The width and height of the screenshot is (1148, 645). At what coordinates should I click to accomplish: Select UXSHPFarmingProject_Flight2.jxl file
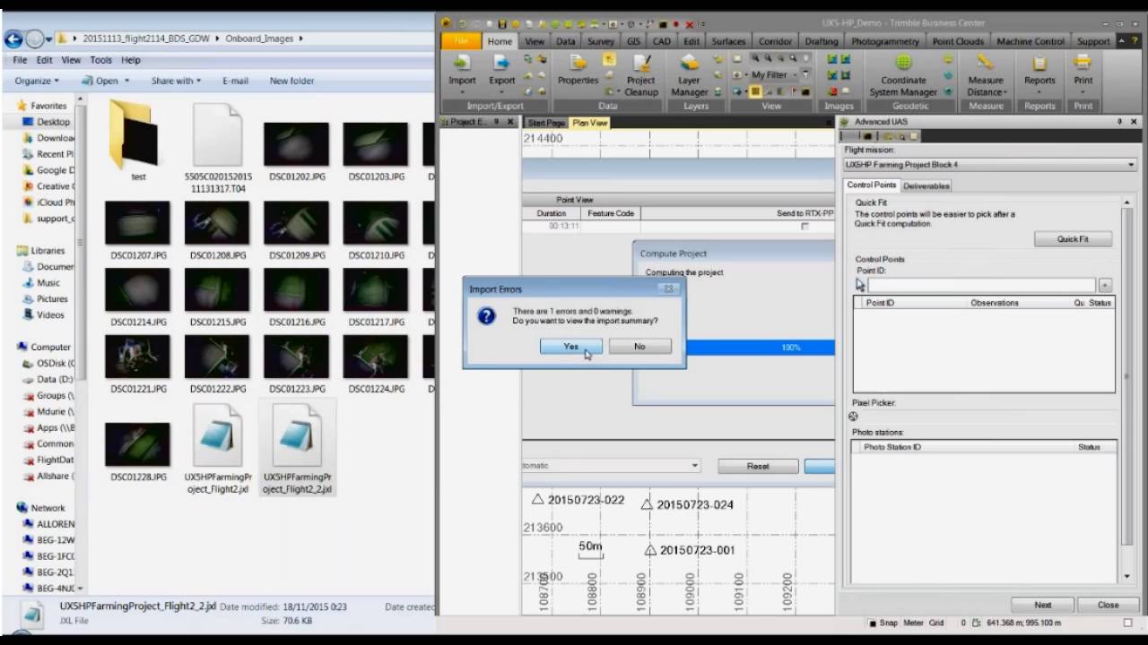point(218,448)
